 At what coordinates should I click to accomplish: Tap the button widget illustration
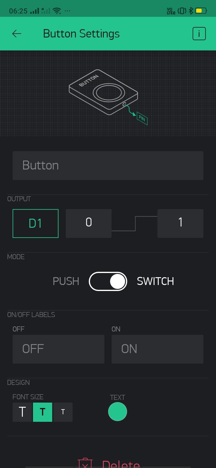(x=103, y=92)
